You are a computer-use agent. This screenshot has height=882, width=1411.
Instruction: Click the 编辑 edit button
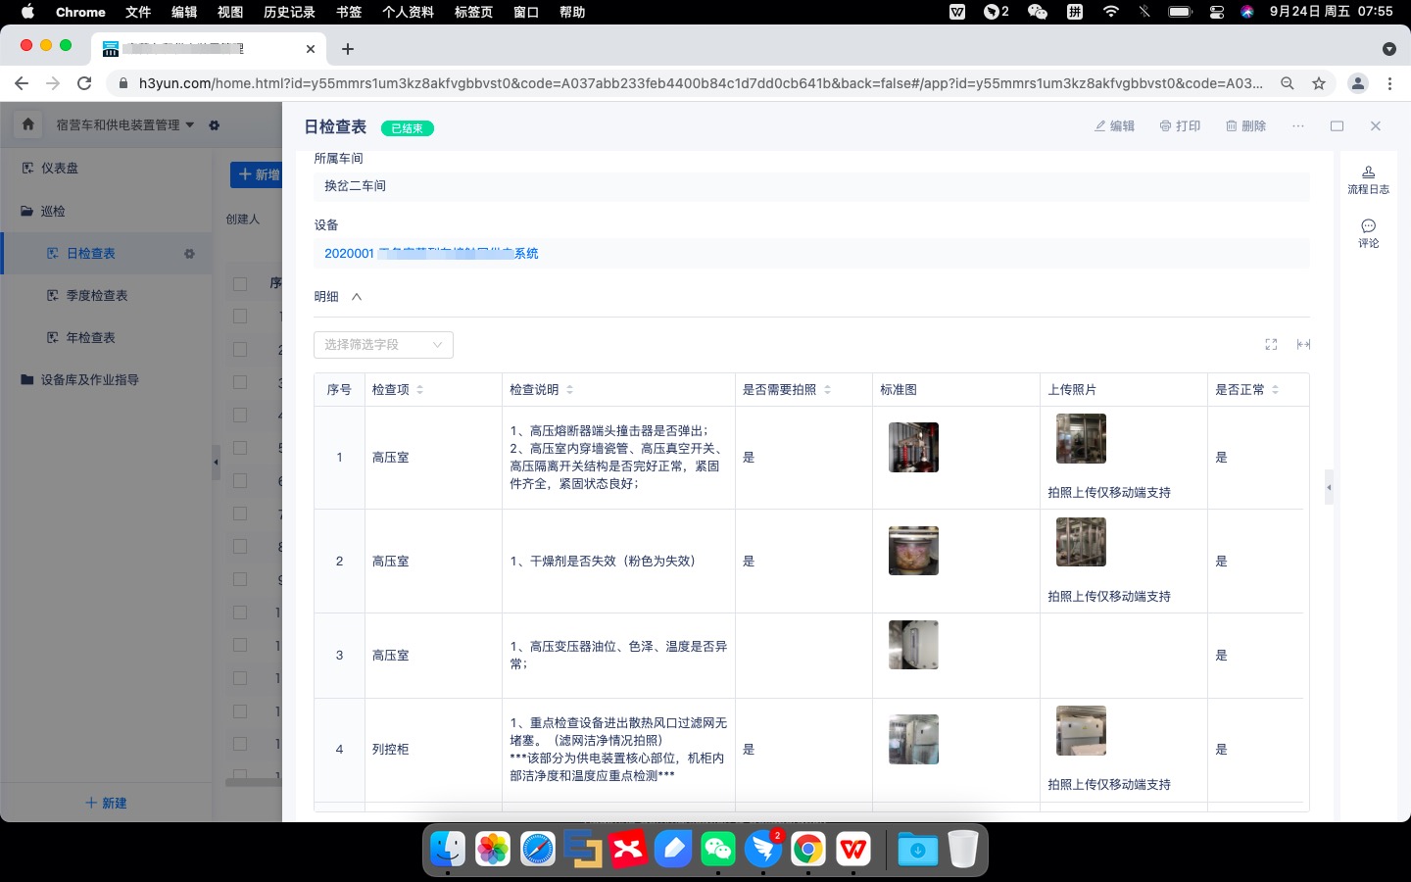click(1114, 126)
